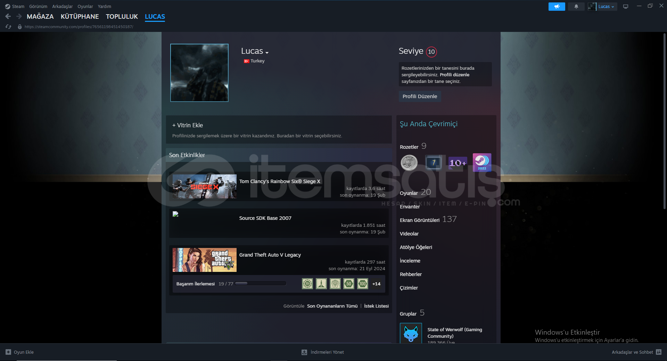This screenshot has height=361, width=667.
Task: Open the Steam 2022 replay badge
Action: 482,162
